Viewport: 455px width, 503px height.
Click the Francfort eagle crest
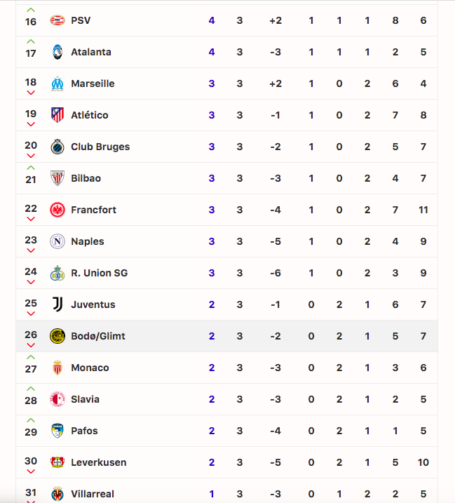tap(57, 210)
